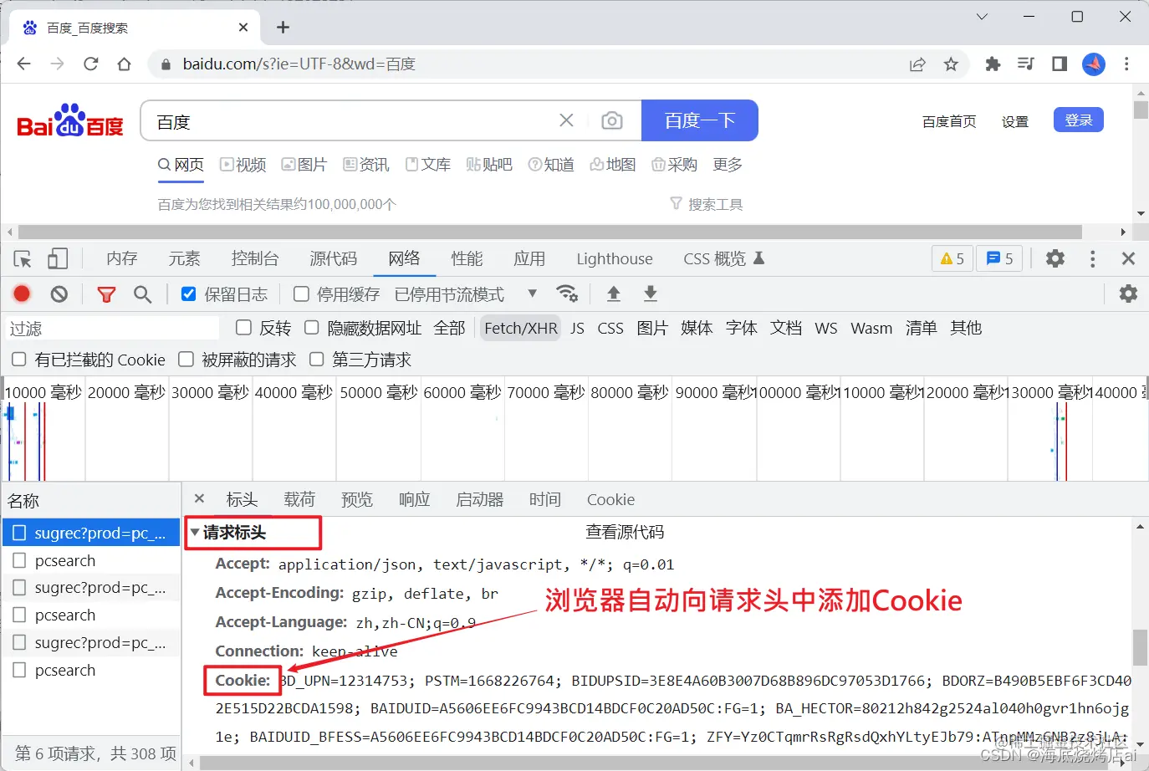Open the network filter funnel icon
This screenshot has height=771, width=1149.
(x=106, y=294)
